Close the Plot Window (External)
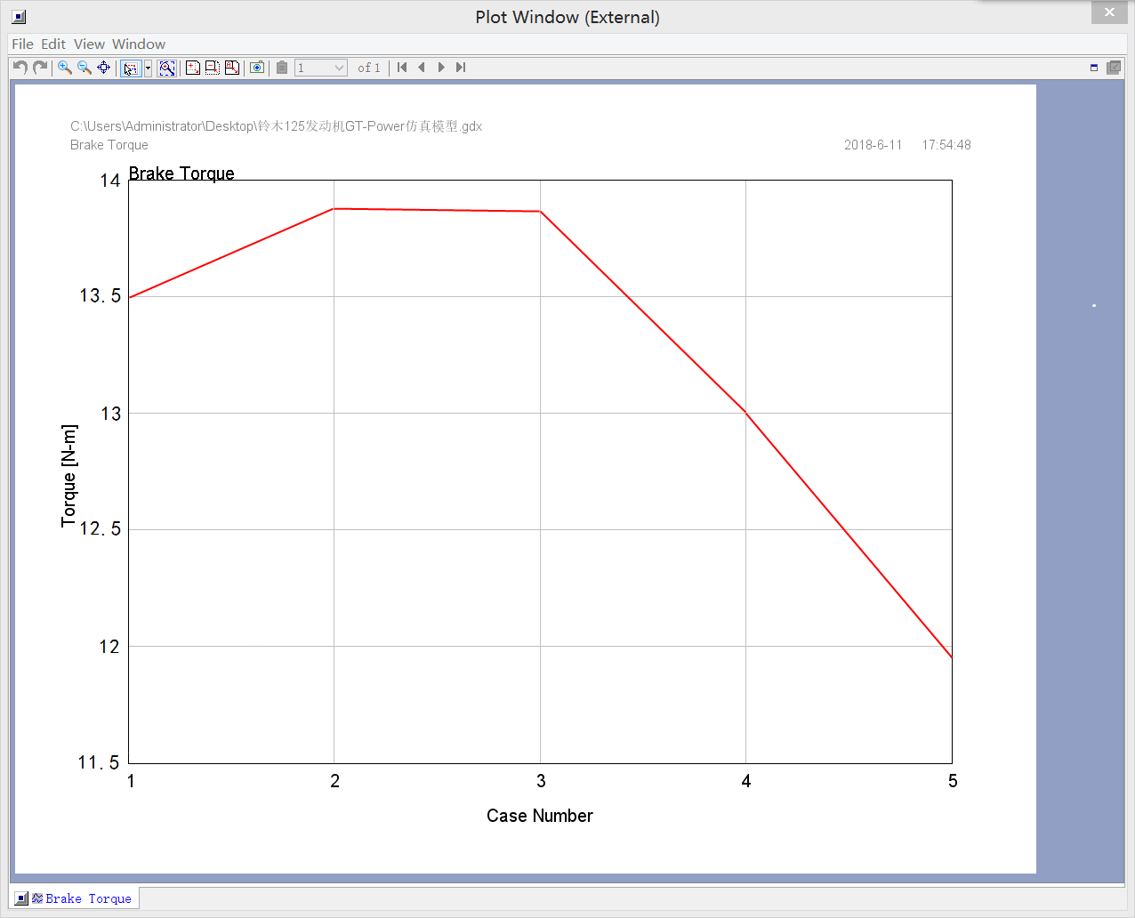1135x918 pixels. [x=1109, y=12]
